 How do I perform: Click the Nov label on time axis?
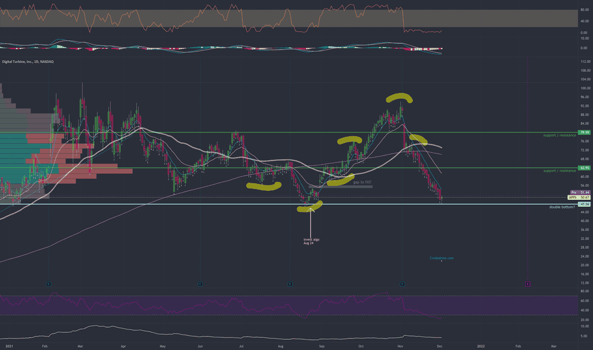pos(400,346)
